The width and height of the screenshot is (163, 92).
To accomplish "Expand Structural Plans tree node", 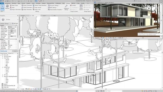I will (x=3, y=56).
